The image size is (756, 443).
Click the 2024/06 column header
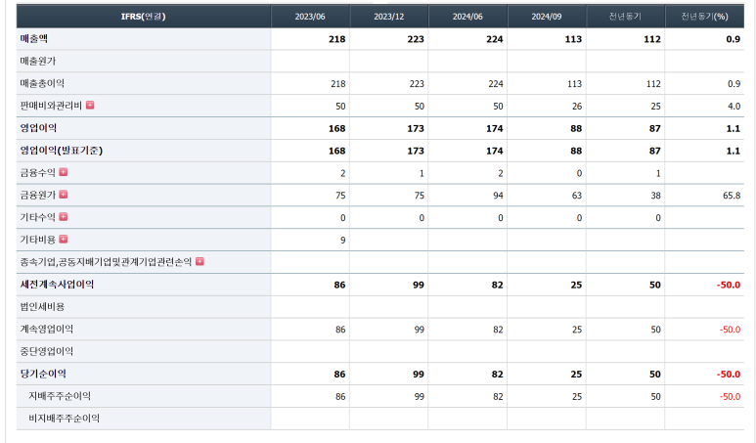[x=467, y=17]
